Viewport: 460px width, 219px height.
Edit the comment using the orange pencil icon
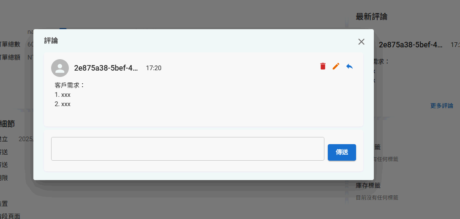(x=336, y=66)
